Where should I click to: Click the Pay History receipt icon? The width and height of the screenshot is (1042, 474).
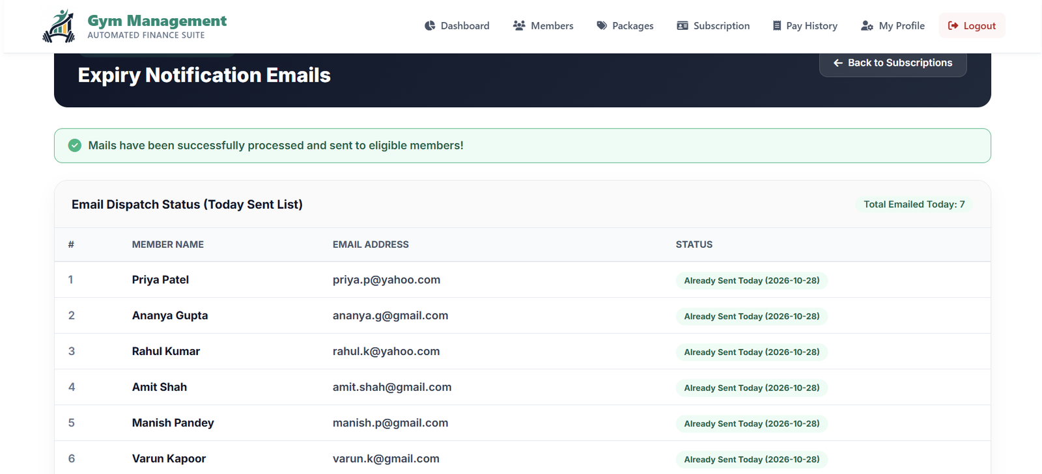pos(777,26)
